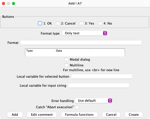Viewport: 150px width, 119px height.
Task: Click the Formula functions button
Action: pyautogui.click(x=79, y=114)
